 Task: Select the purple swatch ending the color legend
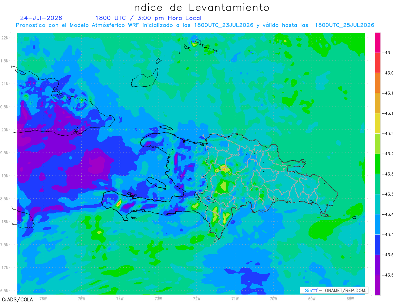(x=378, y=285)
